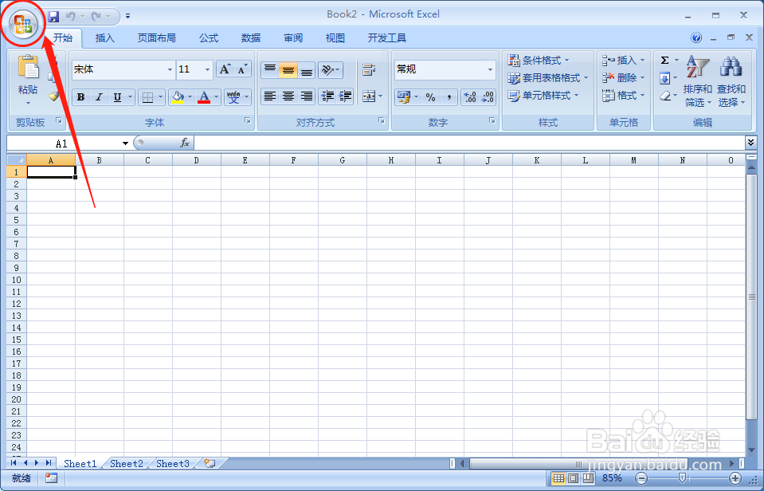The height and width of the screenshot is (491, 764).
Task: Apply the red font color A
Action: [204, 97]
